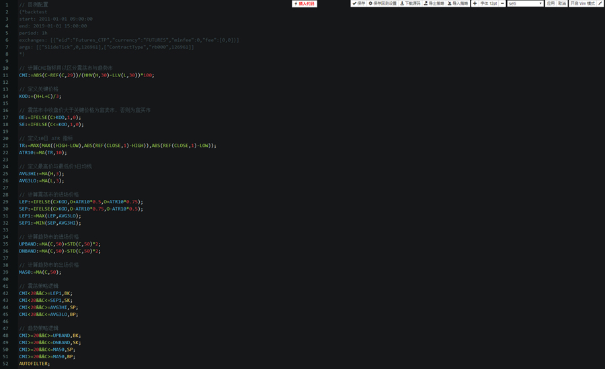This screenshot has height=369, width=605.
Task: Click line number 35 in gutter
Action: click(6, 244)
